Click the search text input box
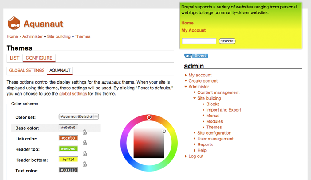 pyautogui.click(x=199, y=41)
